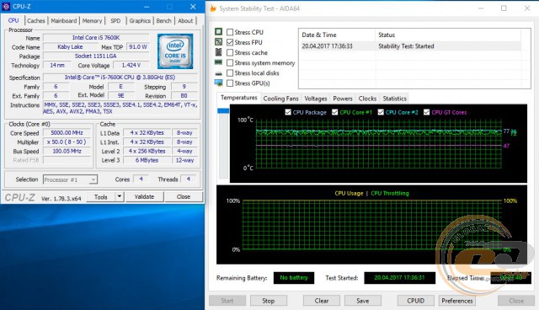Switch to the Memory tab in CPU-Z
539x310 pixels.
point(92,20)
